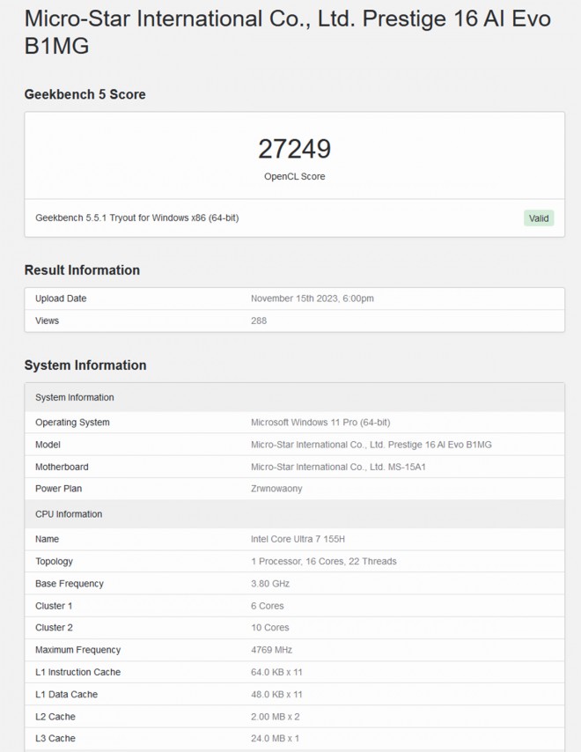Click the Base Frequency value 3.80 GHz
This screenshot has width=581, height=752.
270,584
